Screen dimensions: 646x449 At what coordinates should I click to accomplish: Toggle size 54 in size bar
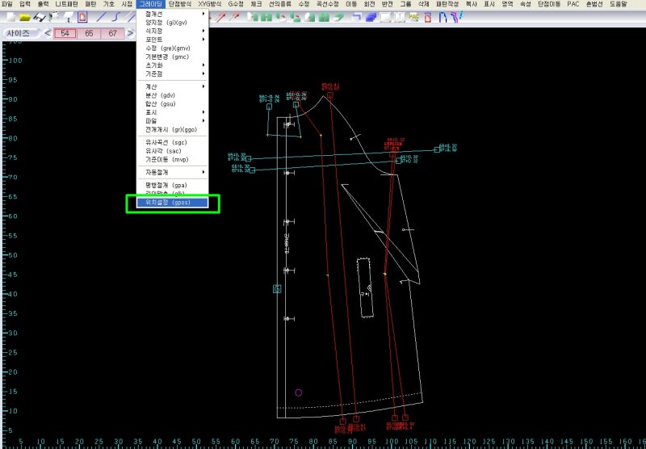coord(65,33)
